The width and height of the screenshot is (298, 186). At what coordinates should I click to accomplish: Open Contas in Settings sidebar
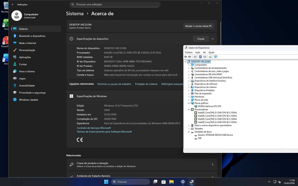click(36, 64)
